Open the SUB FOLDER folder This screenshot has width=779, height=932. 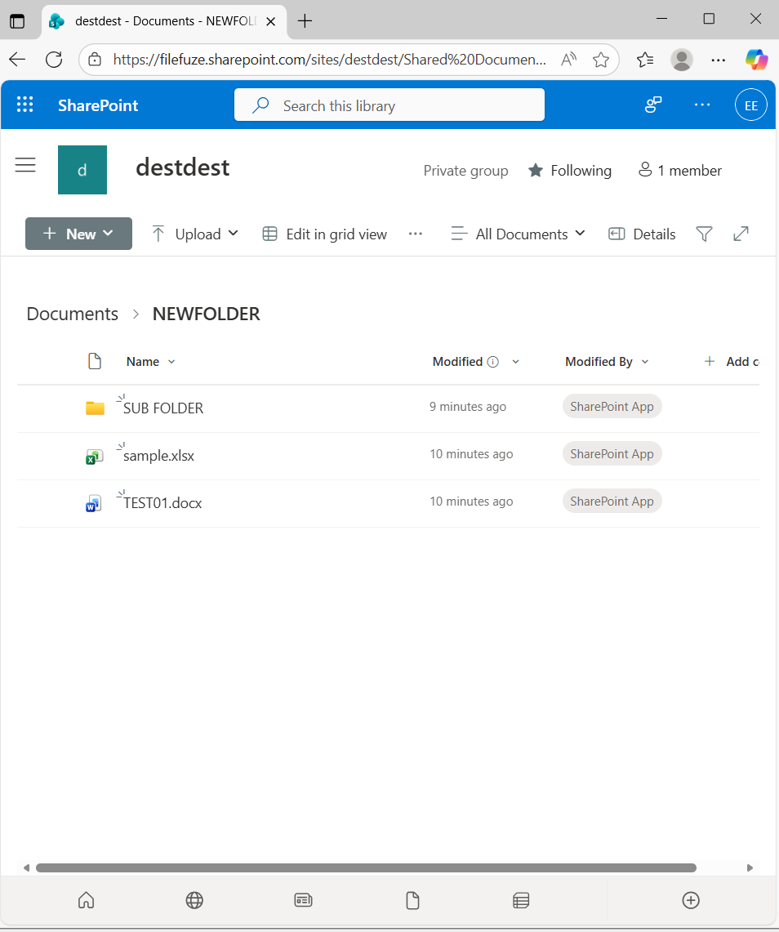(162, 408)
